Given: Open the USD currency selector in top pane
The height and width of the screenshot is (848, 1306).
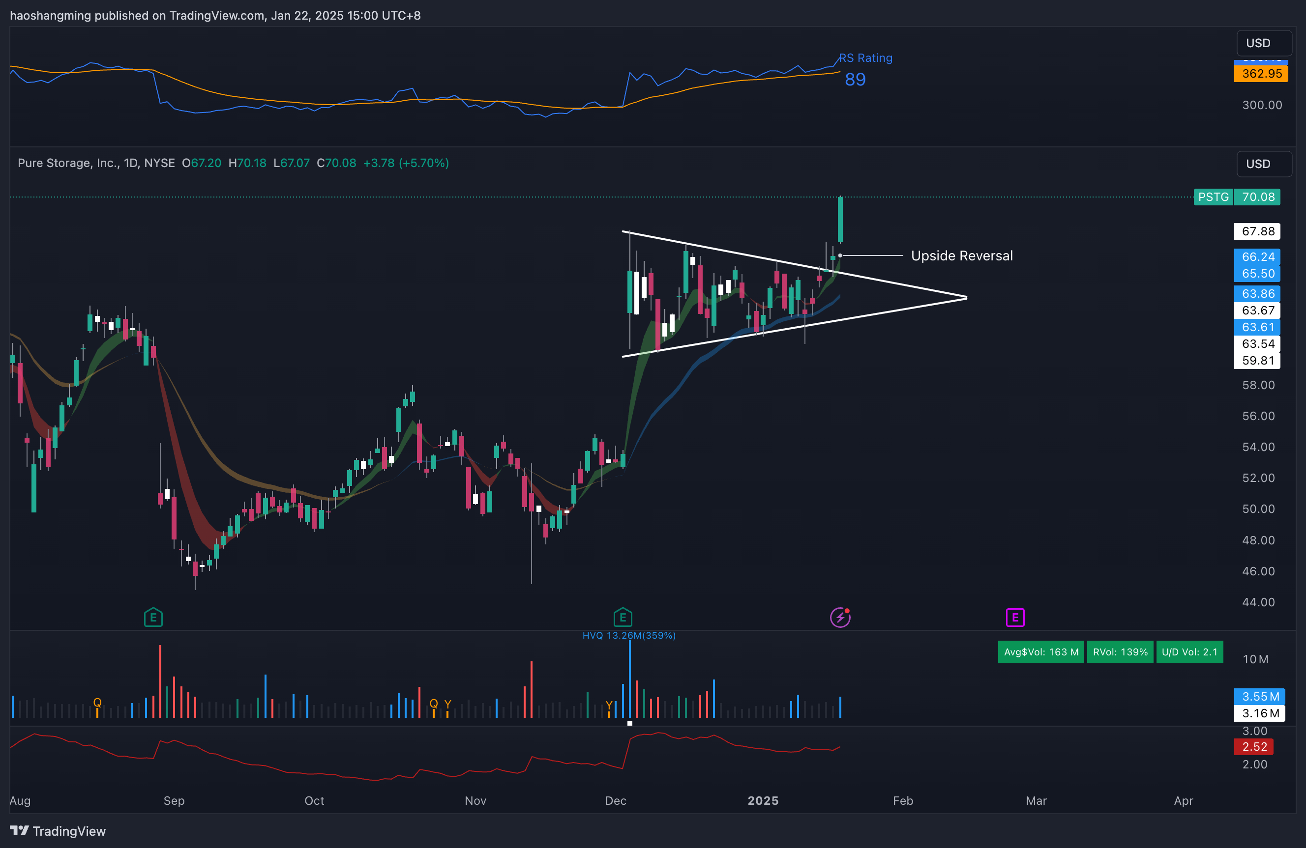Looking at the screenshot, I should pyautogui.click(x=1263, y=43).
